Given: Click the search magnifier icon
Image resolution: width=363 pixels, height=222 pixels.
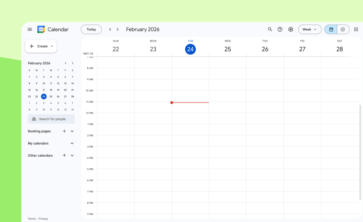Looking at the screenshot, I should [x=270, y=29].
